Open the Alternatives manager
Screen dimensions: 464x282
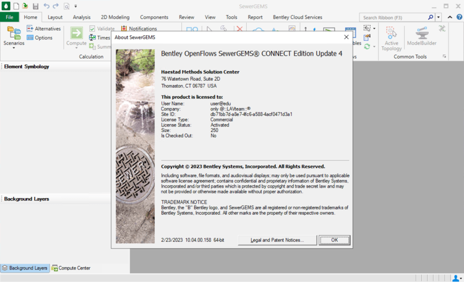43,28
